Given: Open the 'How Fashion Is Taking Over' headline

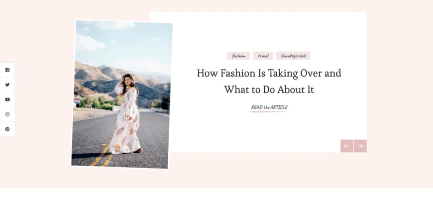Looking at the screenshot, I should tap(269, 73).
